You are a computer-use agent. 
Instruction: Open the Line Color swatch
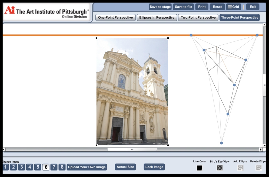200,168
